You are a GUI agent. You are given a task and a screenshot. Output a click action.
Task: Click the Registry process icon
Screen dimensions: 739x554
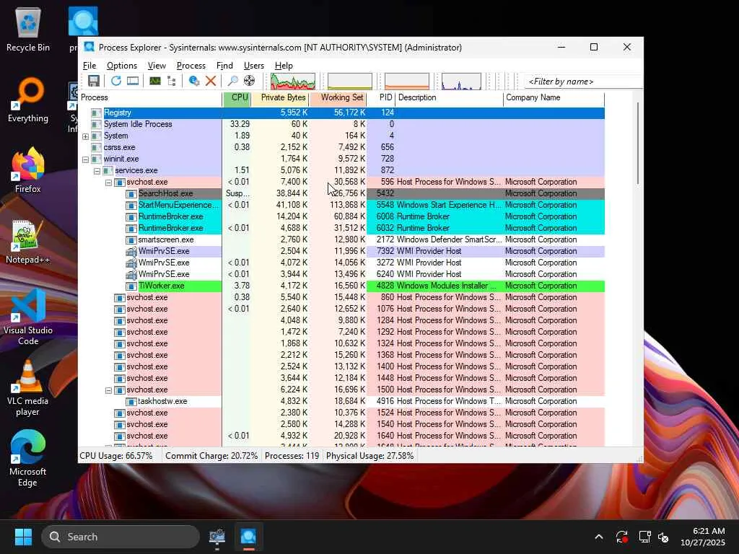[96, 113]
